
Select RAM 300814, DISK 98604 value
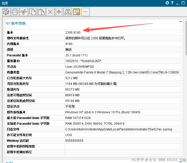click(95, 124)
